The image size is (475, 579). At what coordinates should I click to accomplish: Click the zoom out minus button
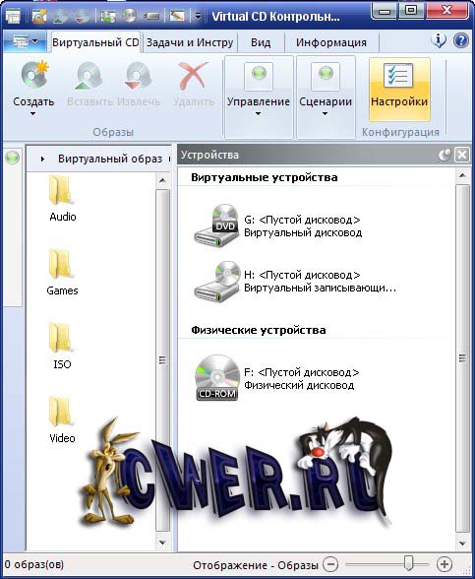point(330,564)
